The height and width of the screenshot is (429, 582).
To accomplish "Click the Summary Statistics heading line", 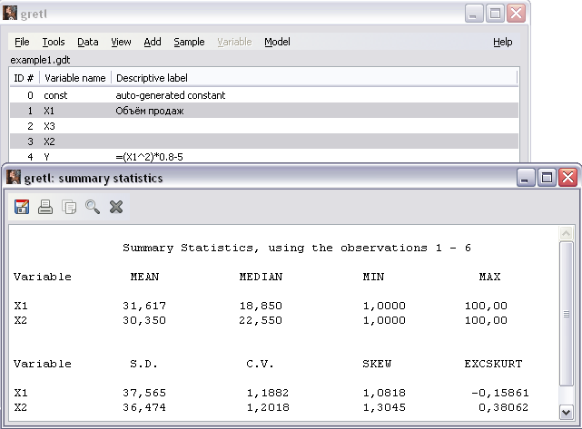I will [297, 248].
